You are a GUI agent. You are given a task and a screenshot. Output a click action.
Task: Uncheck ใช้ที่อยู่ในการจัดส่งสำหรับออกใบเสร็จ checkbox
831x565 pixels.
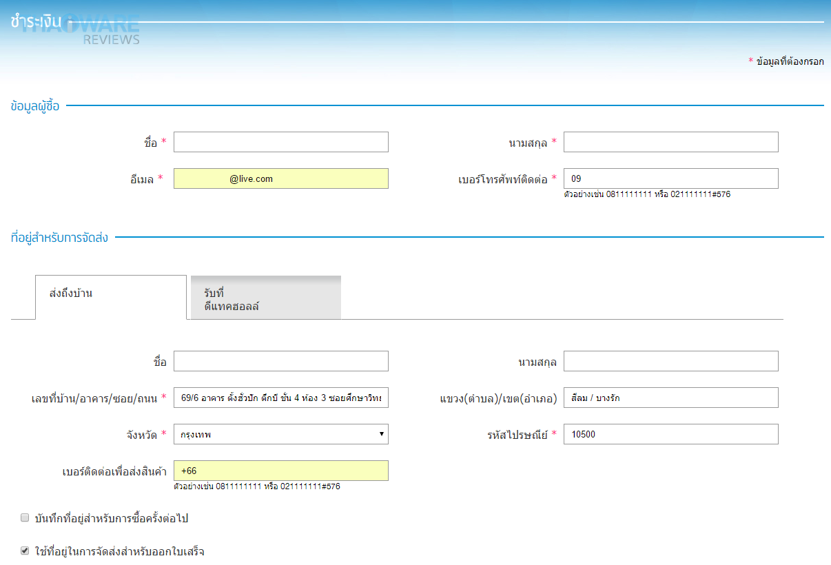click(25, 551)
